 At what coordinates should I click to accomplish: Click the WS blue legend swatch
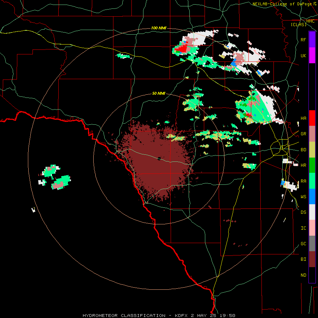312,196
